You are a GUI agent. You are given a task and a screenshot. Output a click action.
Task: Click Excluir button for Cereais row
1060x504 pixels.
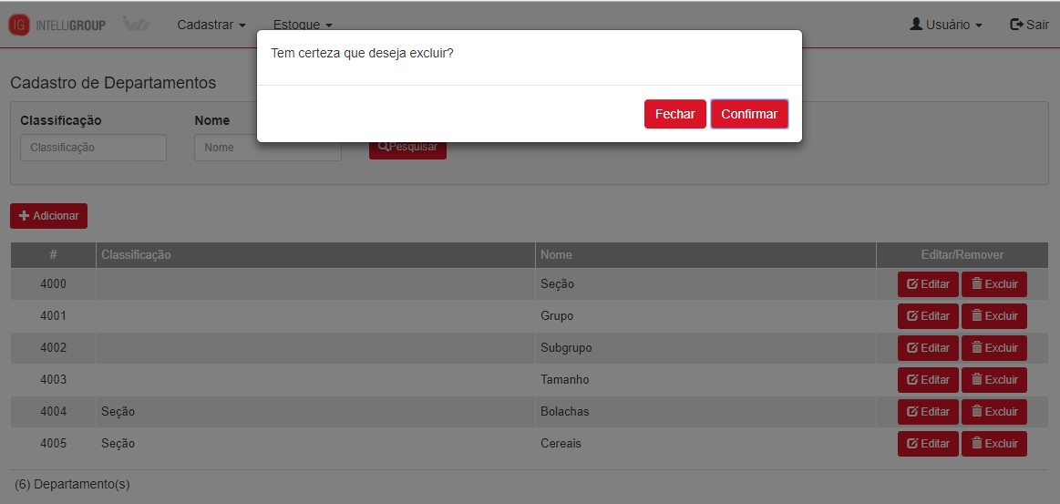click(x=993, y=444)
